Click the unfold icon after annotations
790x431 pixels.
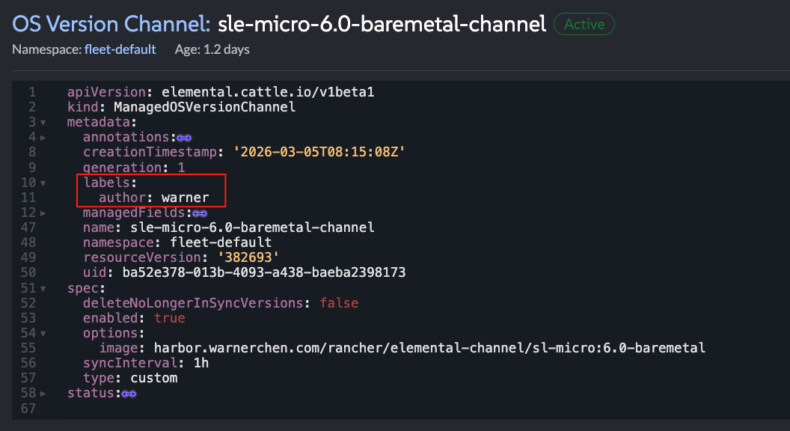(x=184, y=138)
